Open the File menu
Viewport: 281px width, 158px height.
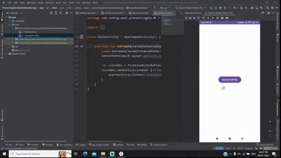[10, 3]
